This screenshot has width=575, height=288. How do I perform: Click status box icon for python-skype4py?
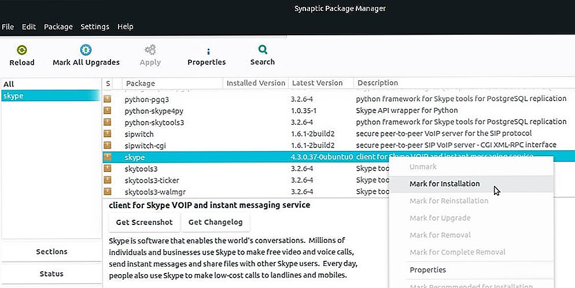tap(107, 110)
